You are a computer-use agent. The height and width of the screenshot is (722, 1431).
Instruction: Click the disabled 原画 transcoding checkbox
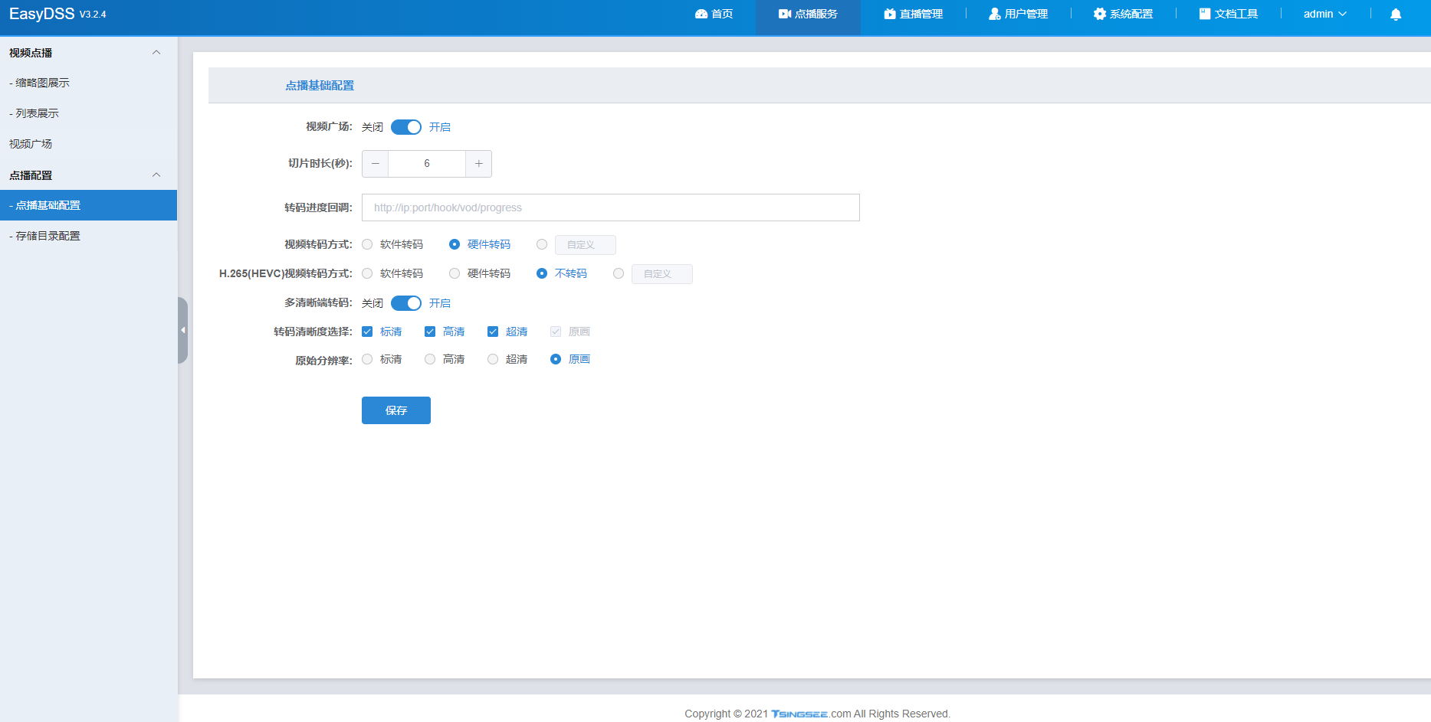tap(556, 332)
